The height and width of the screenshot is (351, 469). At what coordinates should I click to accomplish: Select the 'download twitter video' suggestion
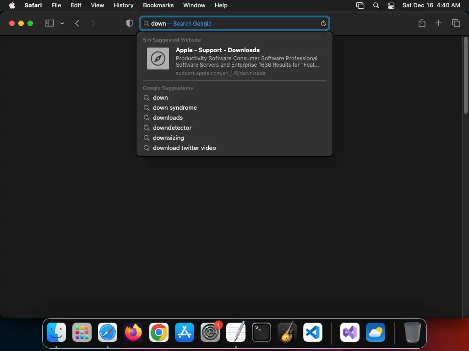(234, 148)
